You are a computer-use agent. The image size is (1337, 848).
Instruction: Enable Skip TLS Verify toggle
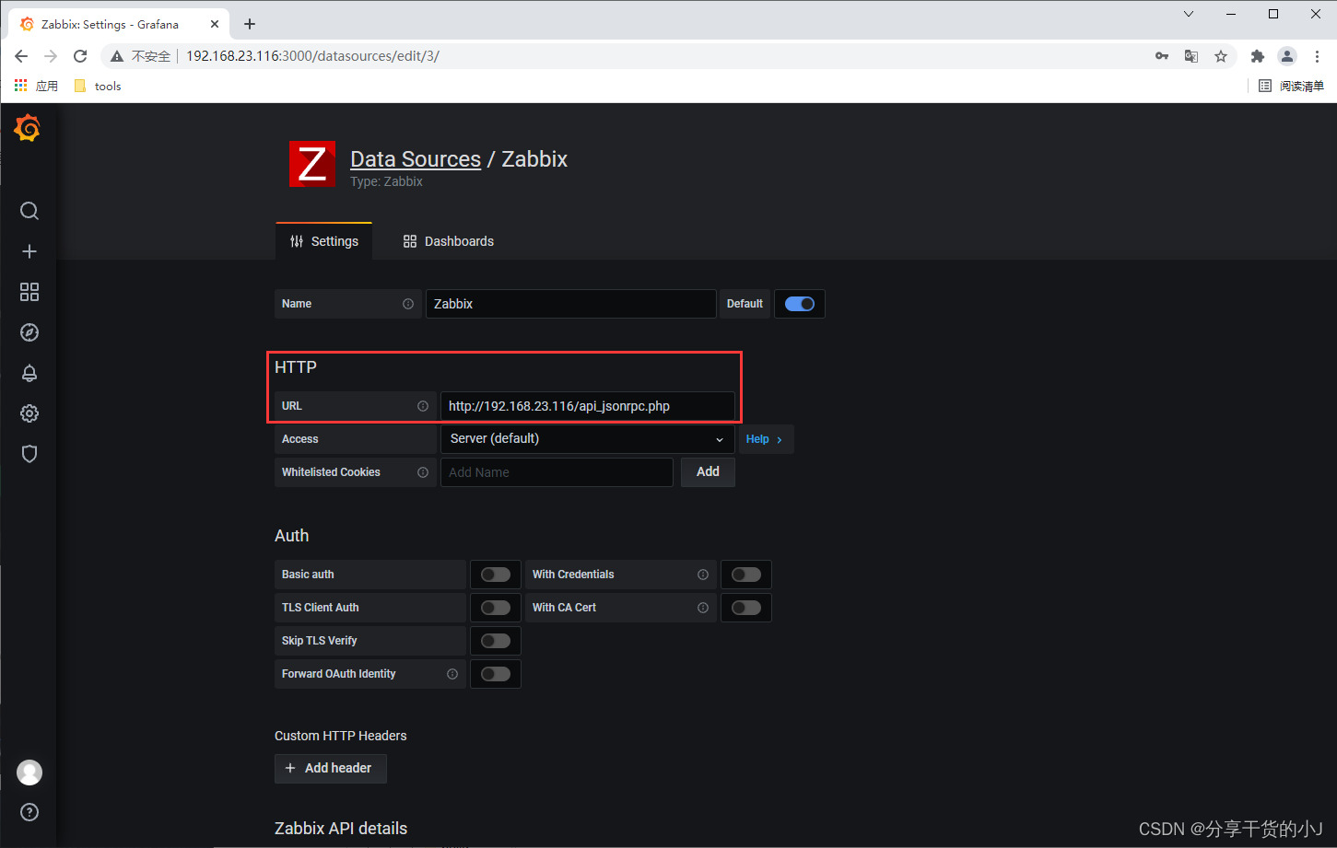pyautogui.click(x=496, y=641)
